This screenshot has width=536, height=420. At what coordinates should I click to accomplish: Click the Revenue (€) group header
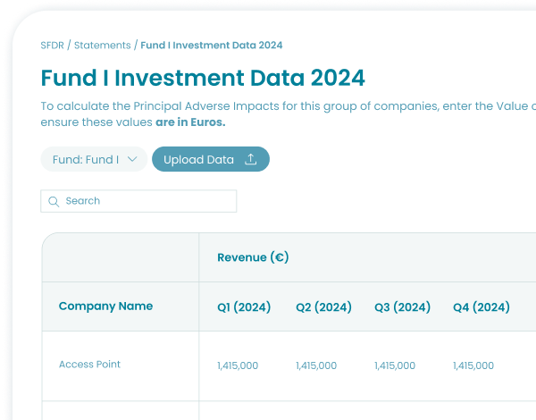click(x=253, y=257)
